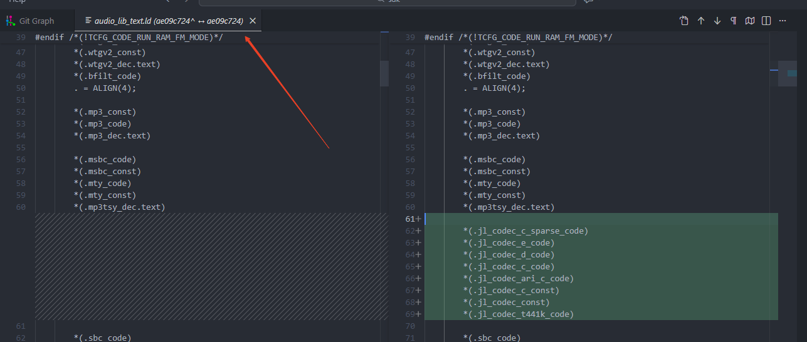Screen dimensions: 807x342
Task: Click *(.jl_codec_e_code) added line
Action: [x=509, y=243]
